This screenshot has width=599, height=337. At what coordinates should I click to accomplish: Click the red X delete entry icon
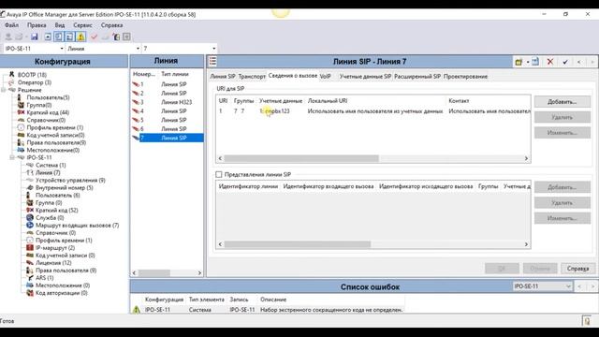coord(550,62)
